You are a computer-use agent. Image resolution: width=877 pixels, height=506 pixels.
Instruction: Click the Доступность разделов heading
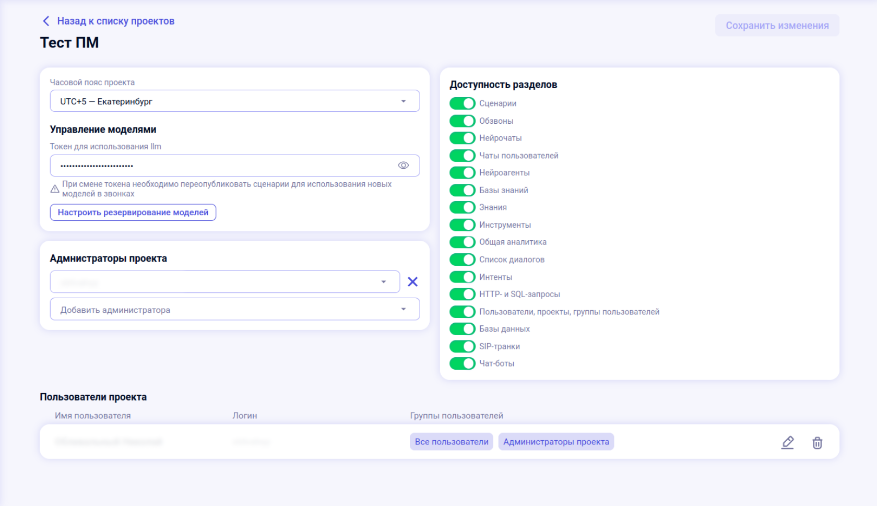(504, 85)
